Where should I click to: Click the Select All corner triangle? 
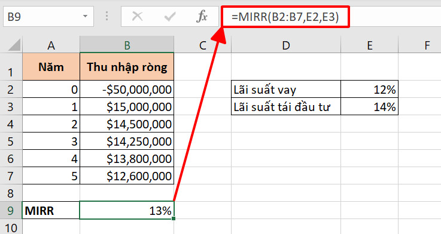click(x=14, y=45)
